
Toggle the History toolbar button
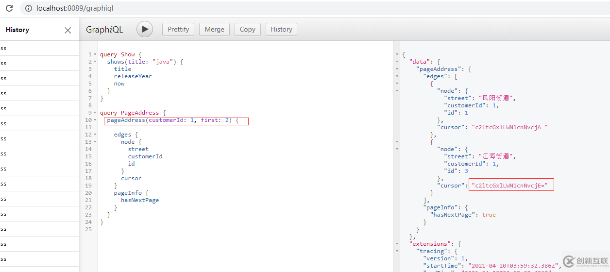click(281, 29)
